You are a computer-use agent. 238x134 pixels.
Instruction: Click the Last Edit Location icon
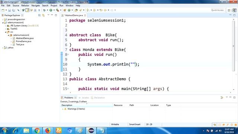[x=101, y=10]
